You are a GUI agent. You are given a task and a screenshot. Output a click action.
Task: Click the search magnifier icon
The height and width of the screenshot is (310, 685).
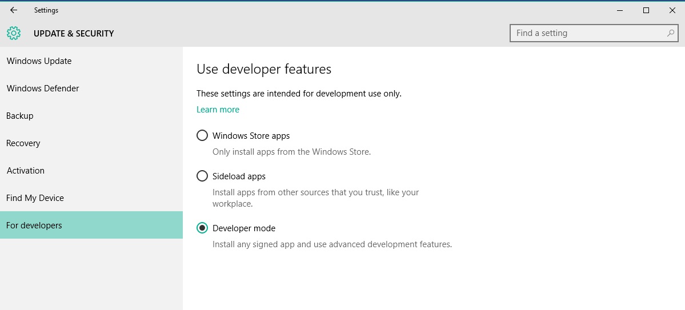(670, 33)
